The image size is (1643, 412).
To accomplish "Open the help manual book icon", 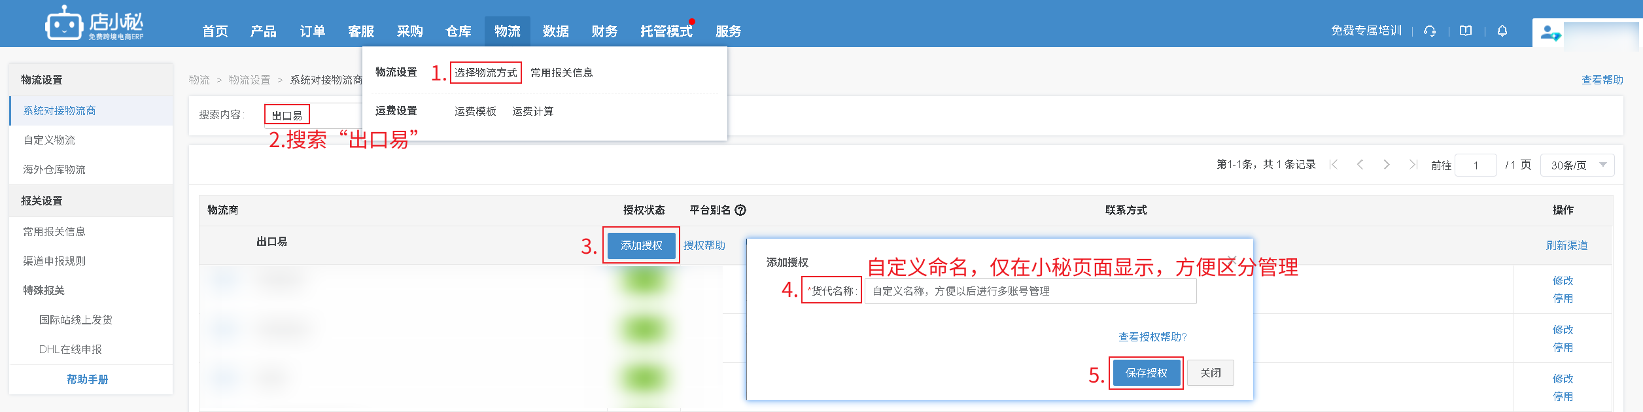I will point(1466,31).
